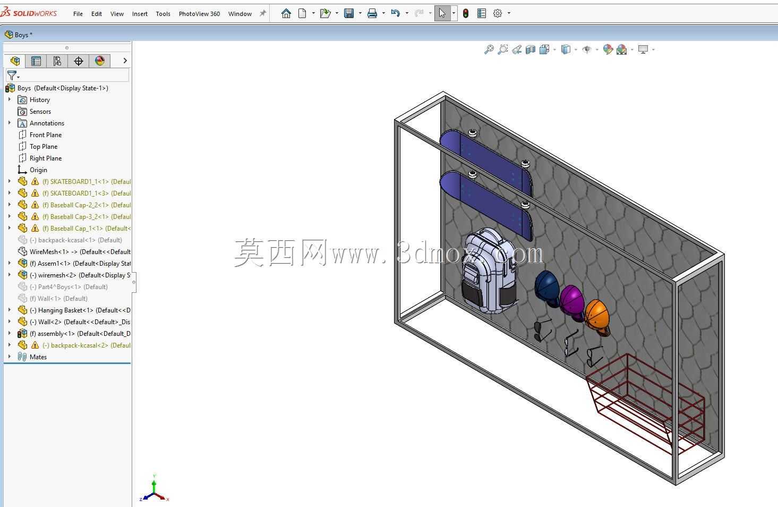Create a new document
Image resolution: width=778 pixels, height=507 pixels.
[302, 13]
